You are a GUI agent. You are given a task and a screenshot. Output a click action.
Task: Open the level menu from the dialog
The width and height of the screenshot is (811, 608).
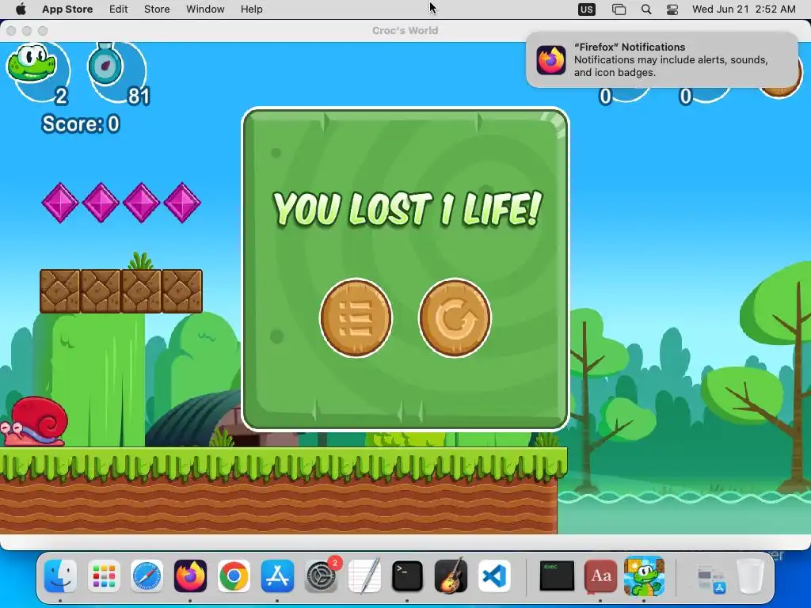pos(356,318)
